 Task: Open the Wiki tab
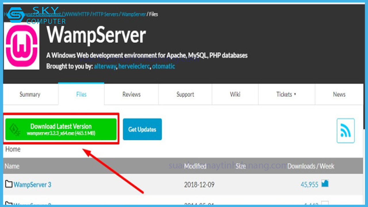click(235, 94)
